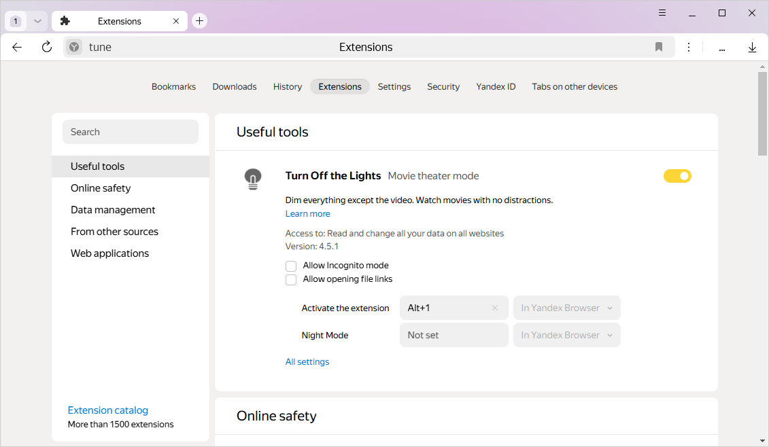Expand the tab list chevron dropdown

pyautogui.click(x=38, y=21)
